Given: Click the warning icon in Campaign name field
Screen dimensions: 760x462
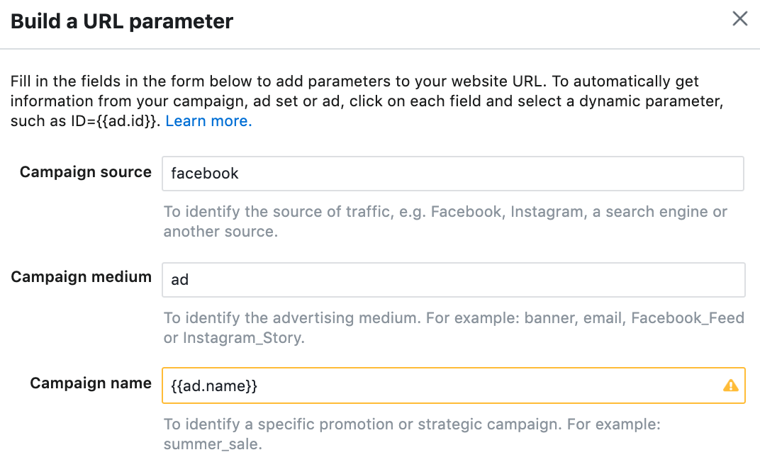Looking at the screenshot, I should point(730,385).
